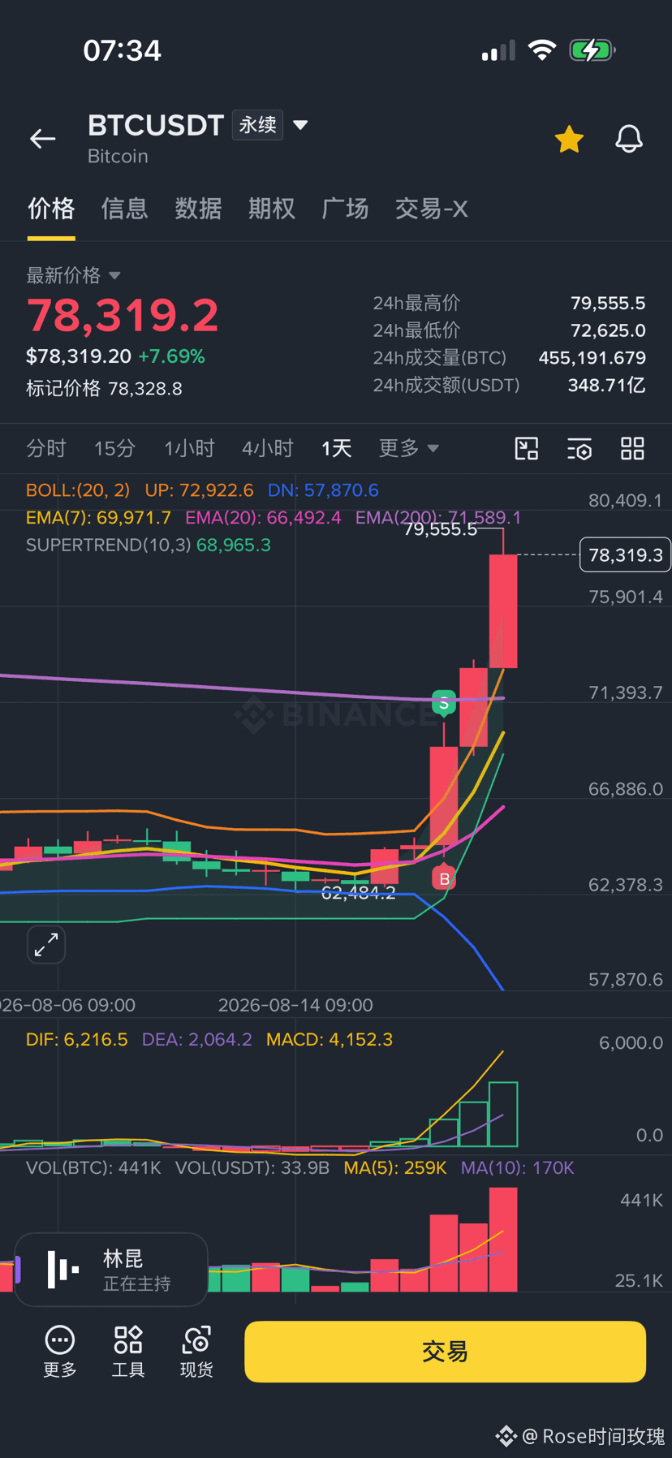Click the latest price 78,319.2
The height and width of the screenshot is (1458, 672).
point(123,315)
